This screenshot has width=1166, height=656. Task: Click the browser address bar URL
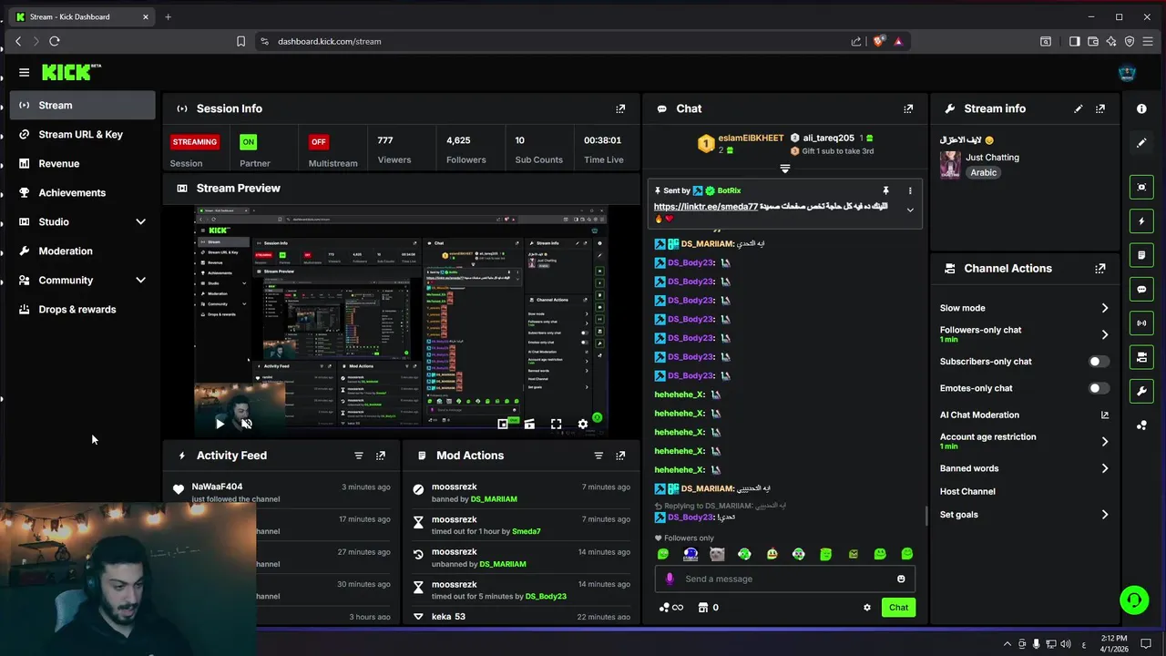point(330,41)
